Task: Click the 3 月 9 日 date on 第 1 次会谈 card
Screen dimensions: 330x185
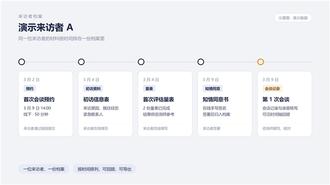Action: 271,80
